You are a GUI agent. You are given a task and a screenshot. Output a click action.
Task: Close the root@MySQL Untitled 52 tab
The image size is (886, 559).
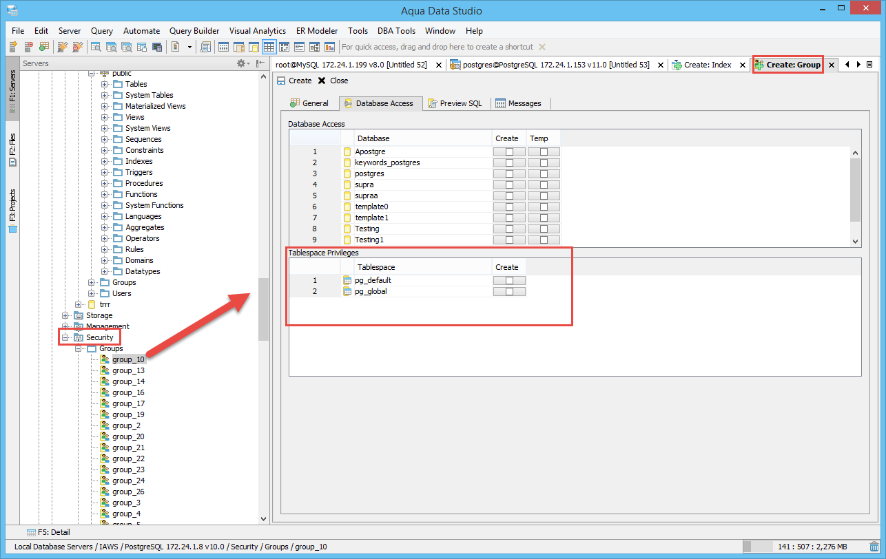pos(439,65)
